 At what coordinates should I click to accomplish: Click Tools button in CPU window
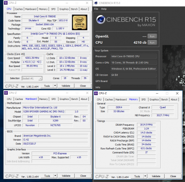tap(47, 86)
